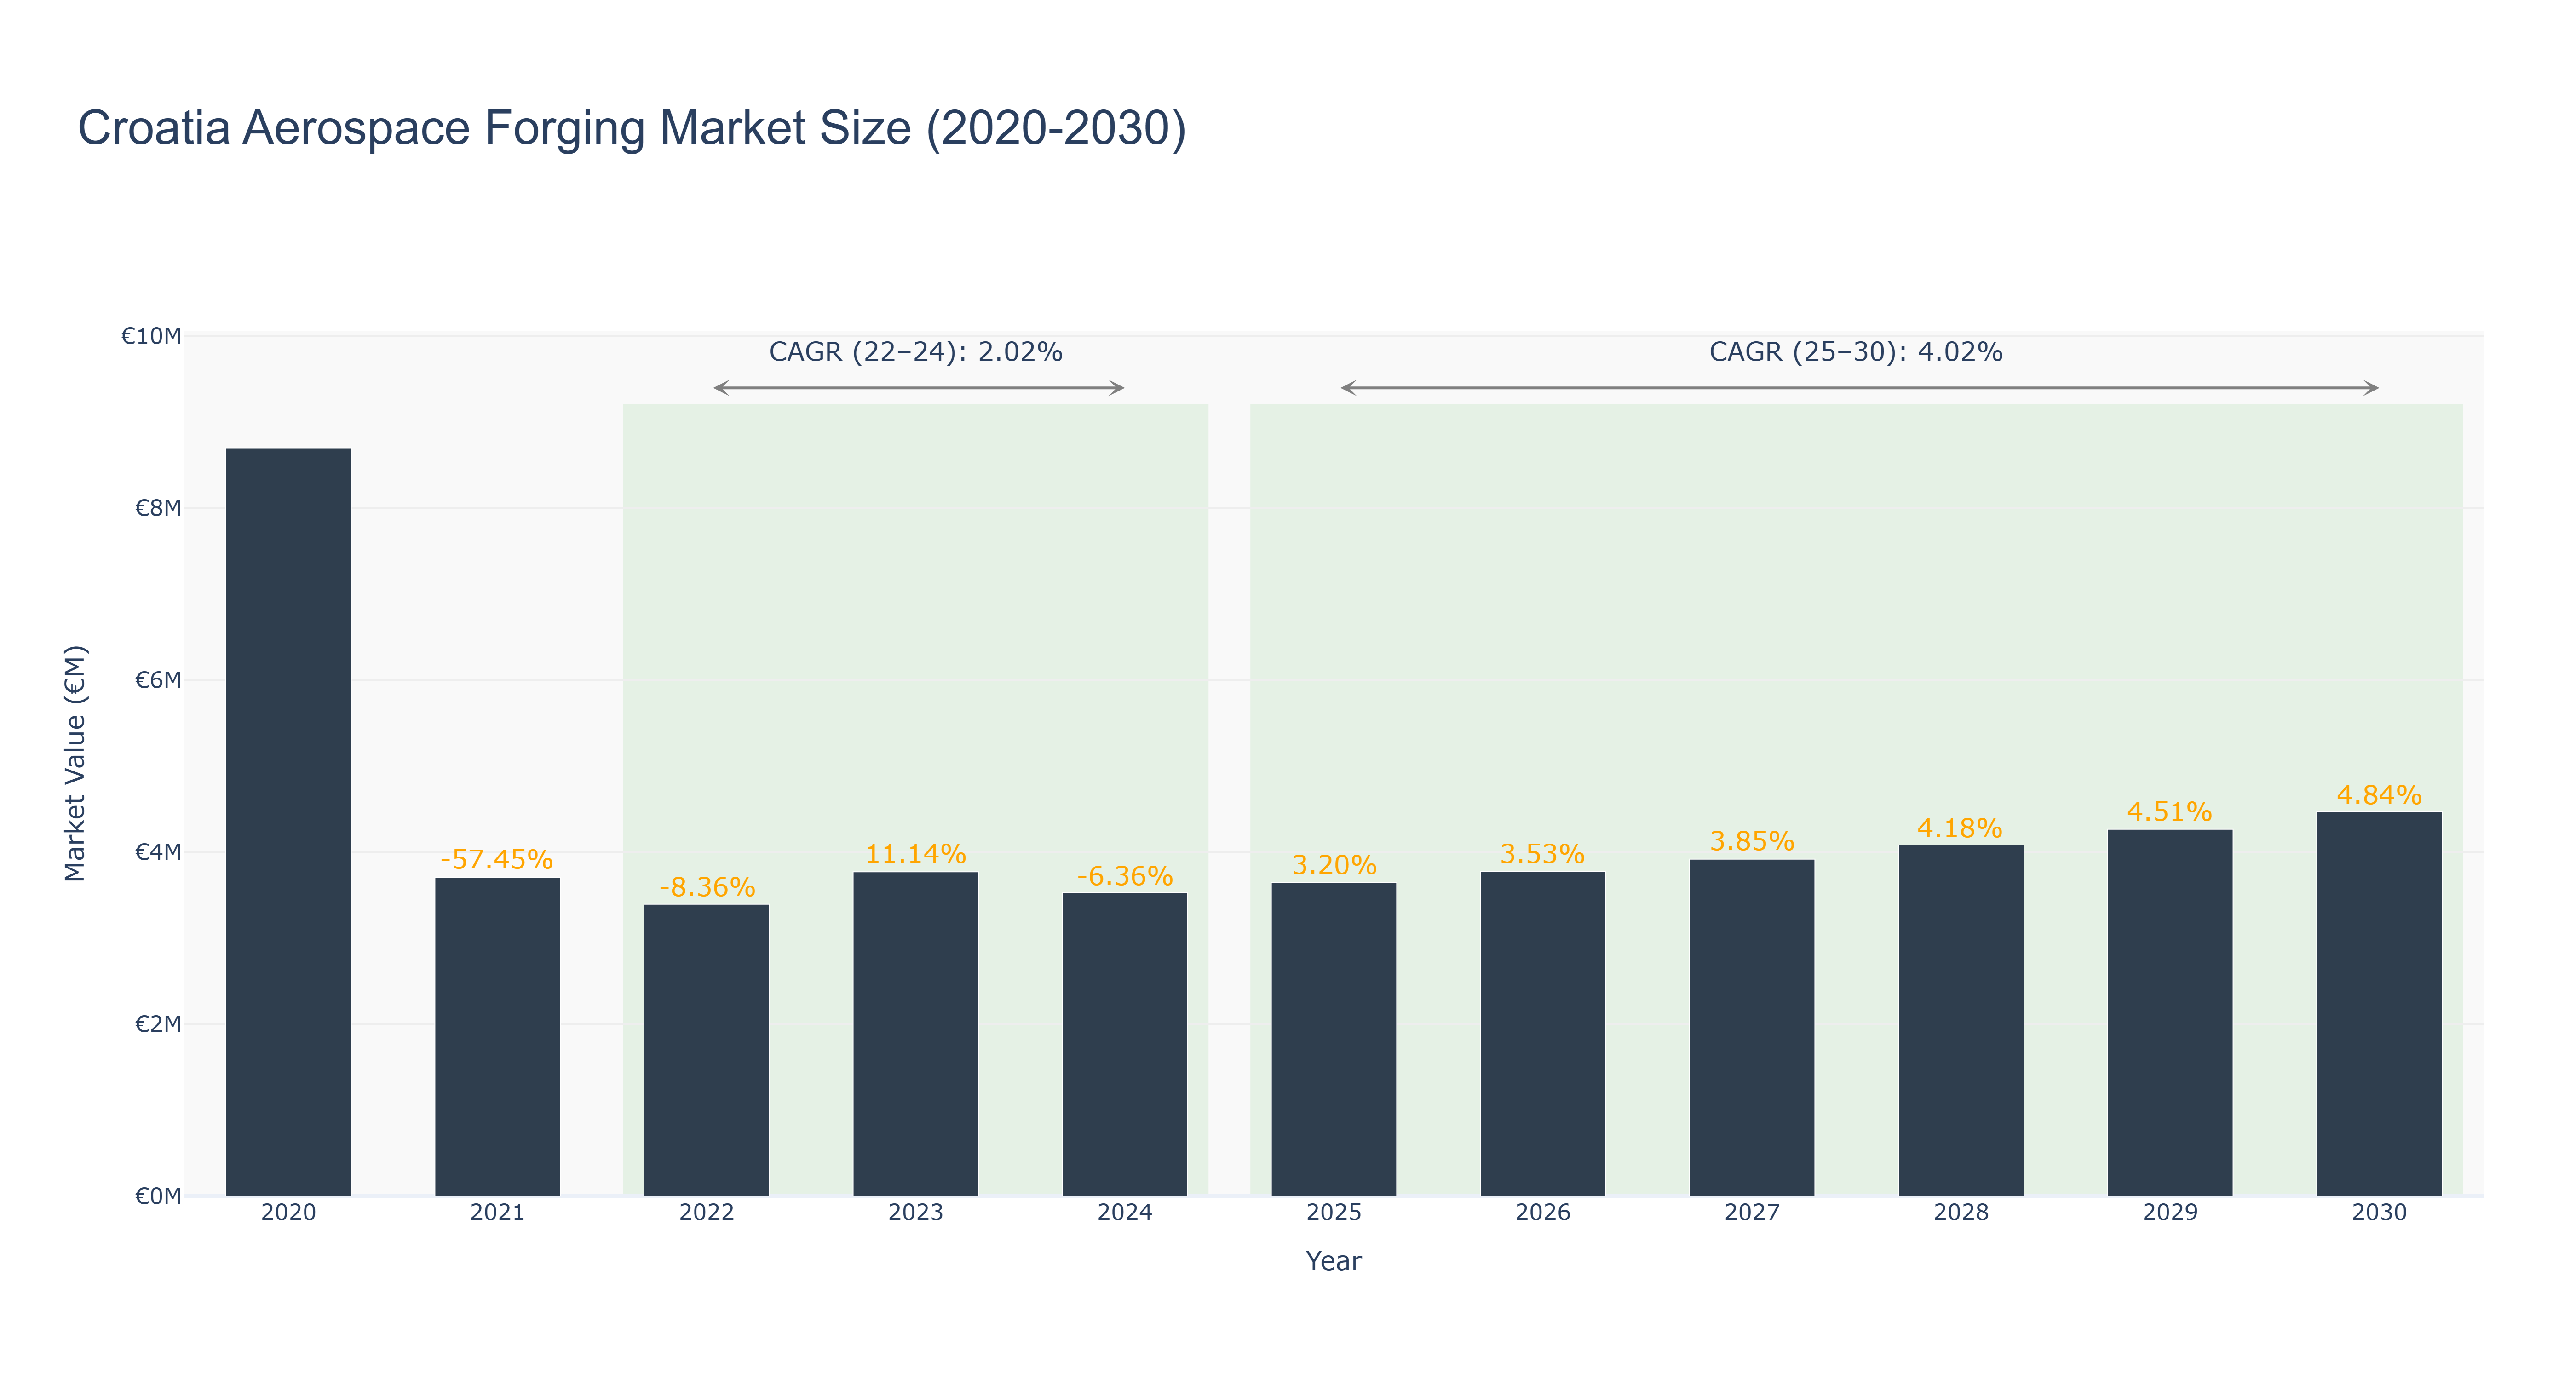Select the 2027 bar
This screenshot has height=1380, width=2576.
pyautogui.click(x=1751, y=1028)
